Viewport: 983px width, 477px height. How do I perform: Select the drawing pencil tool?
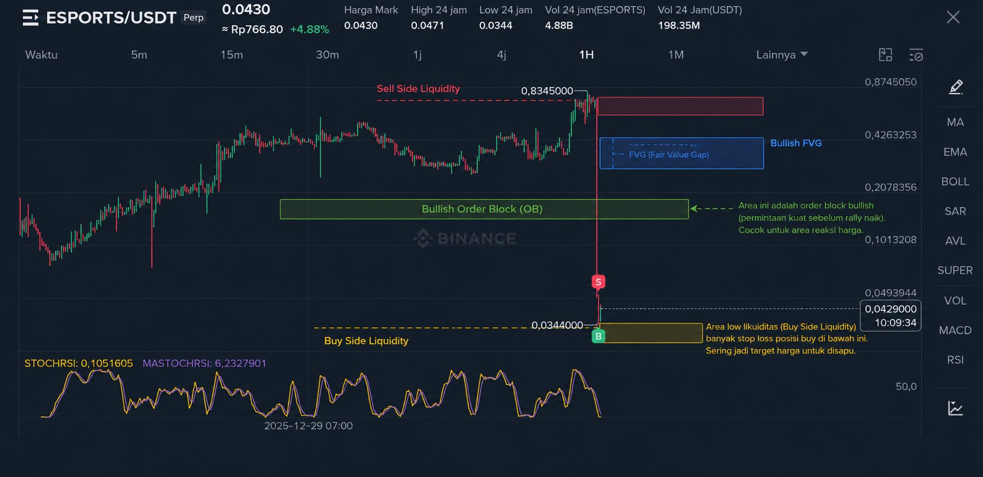(956, 87)
